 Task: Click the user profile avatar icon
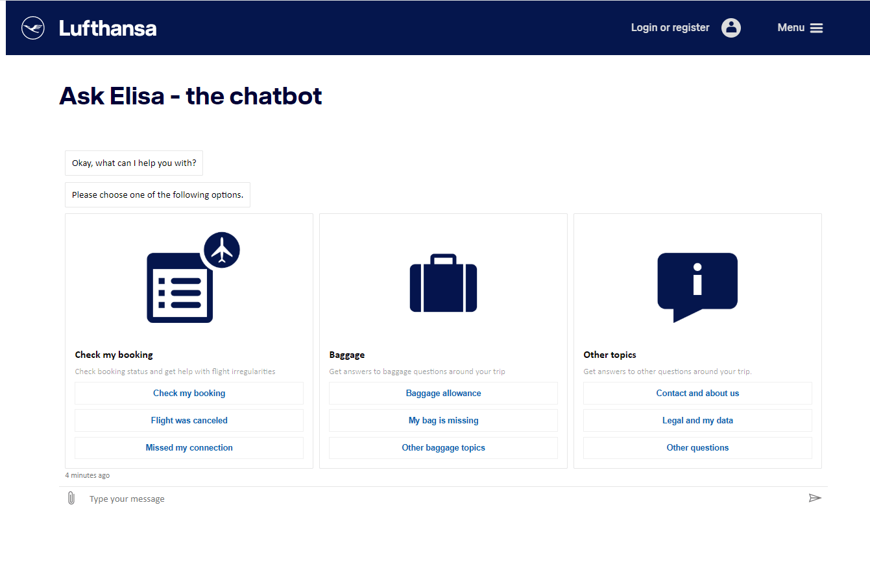[731, 27]
